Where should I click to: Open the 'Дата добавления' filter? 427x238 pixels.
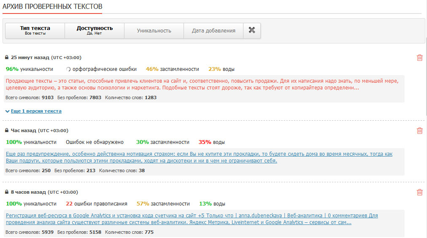tap(213, 30)
